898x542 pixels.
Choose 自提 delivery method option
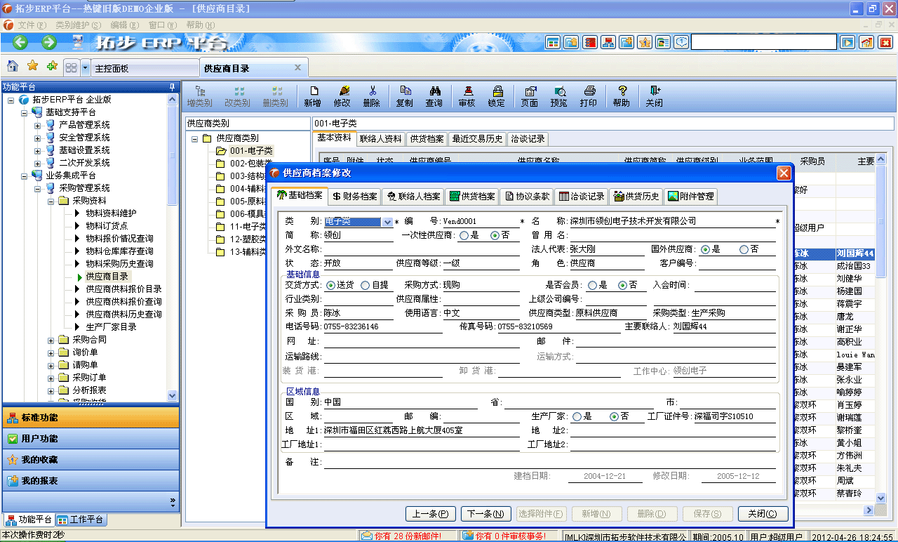(365, 286)
